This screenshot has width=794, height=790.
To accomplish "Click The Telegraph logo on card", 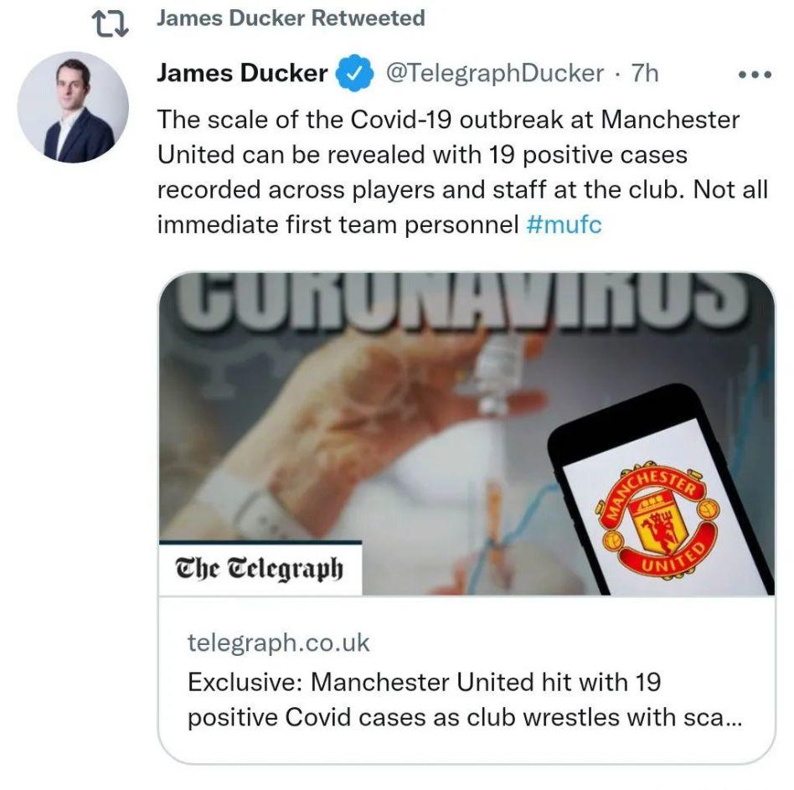I will (x=260, y=568).
